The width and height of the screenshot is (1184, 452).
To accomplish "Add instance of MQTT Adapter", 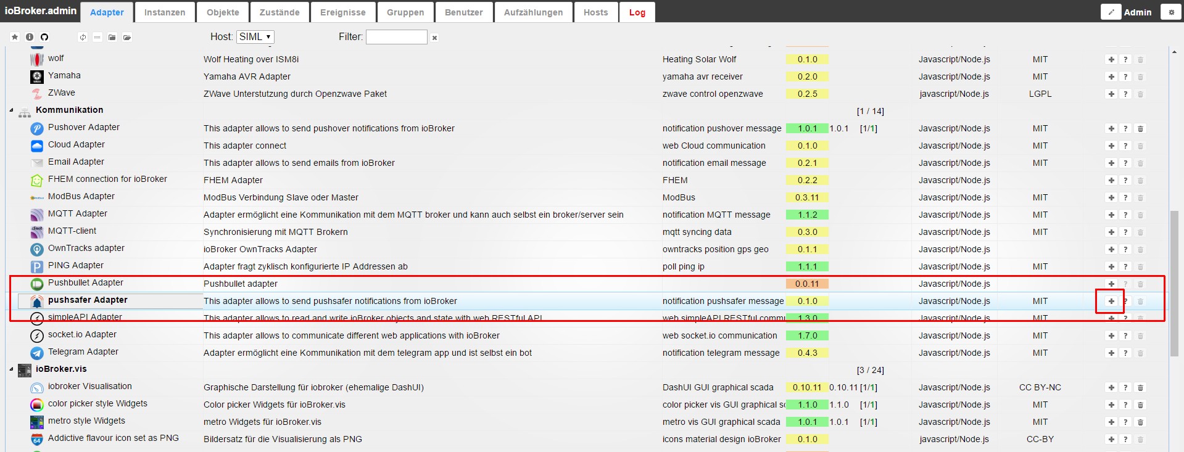I will click(x=1111, y=215).
